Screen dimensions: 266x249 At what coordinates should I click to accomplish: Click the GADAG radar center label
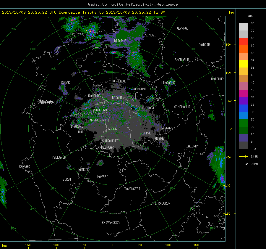[x=113, y=129]
